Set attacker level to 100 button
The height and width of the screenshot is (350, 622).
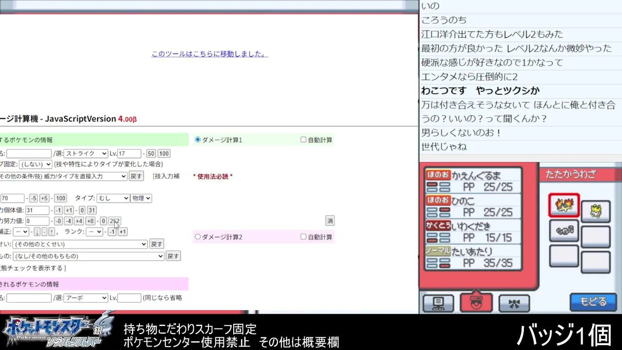pyautogui.click(x=164, y=154)
